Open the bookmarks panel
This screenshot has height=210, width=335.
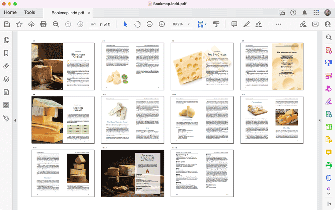pyautogui.click(x=6, y=53)
